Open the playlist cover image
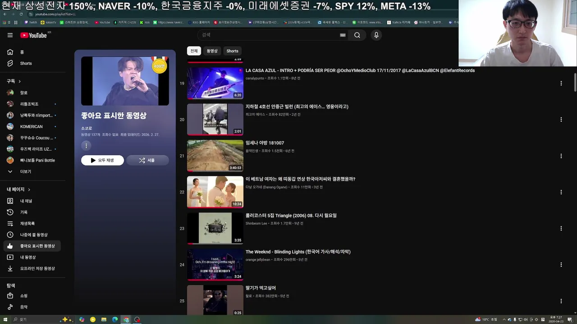Image resolution: width=577 pixels, height=324 pixels. (x=125, y=81)
